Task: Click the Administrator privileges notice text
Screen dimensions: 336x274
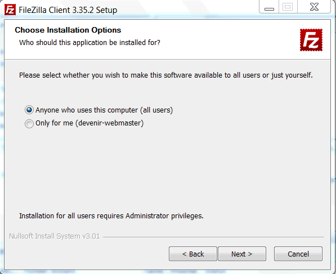Action: (111, 215)
